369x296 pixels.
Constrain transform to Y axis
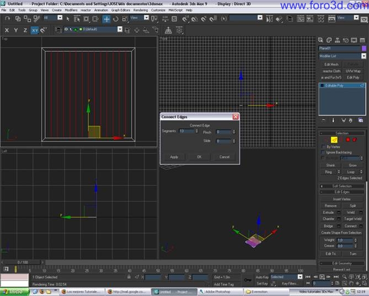tap(16, 30)
